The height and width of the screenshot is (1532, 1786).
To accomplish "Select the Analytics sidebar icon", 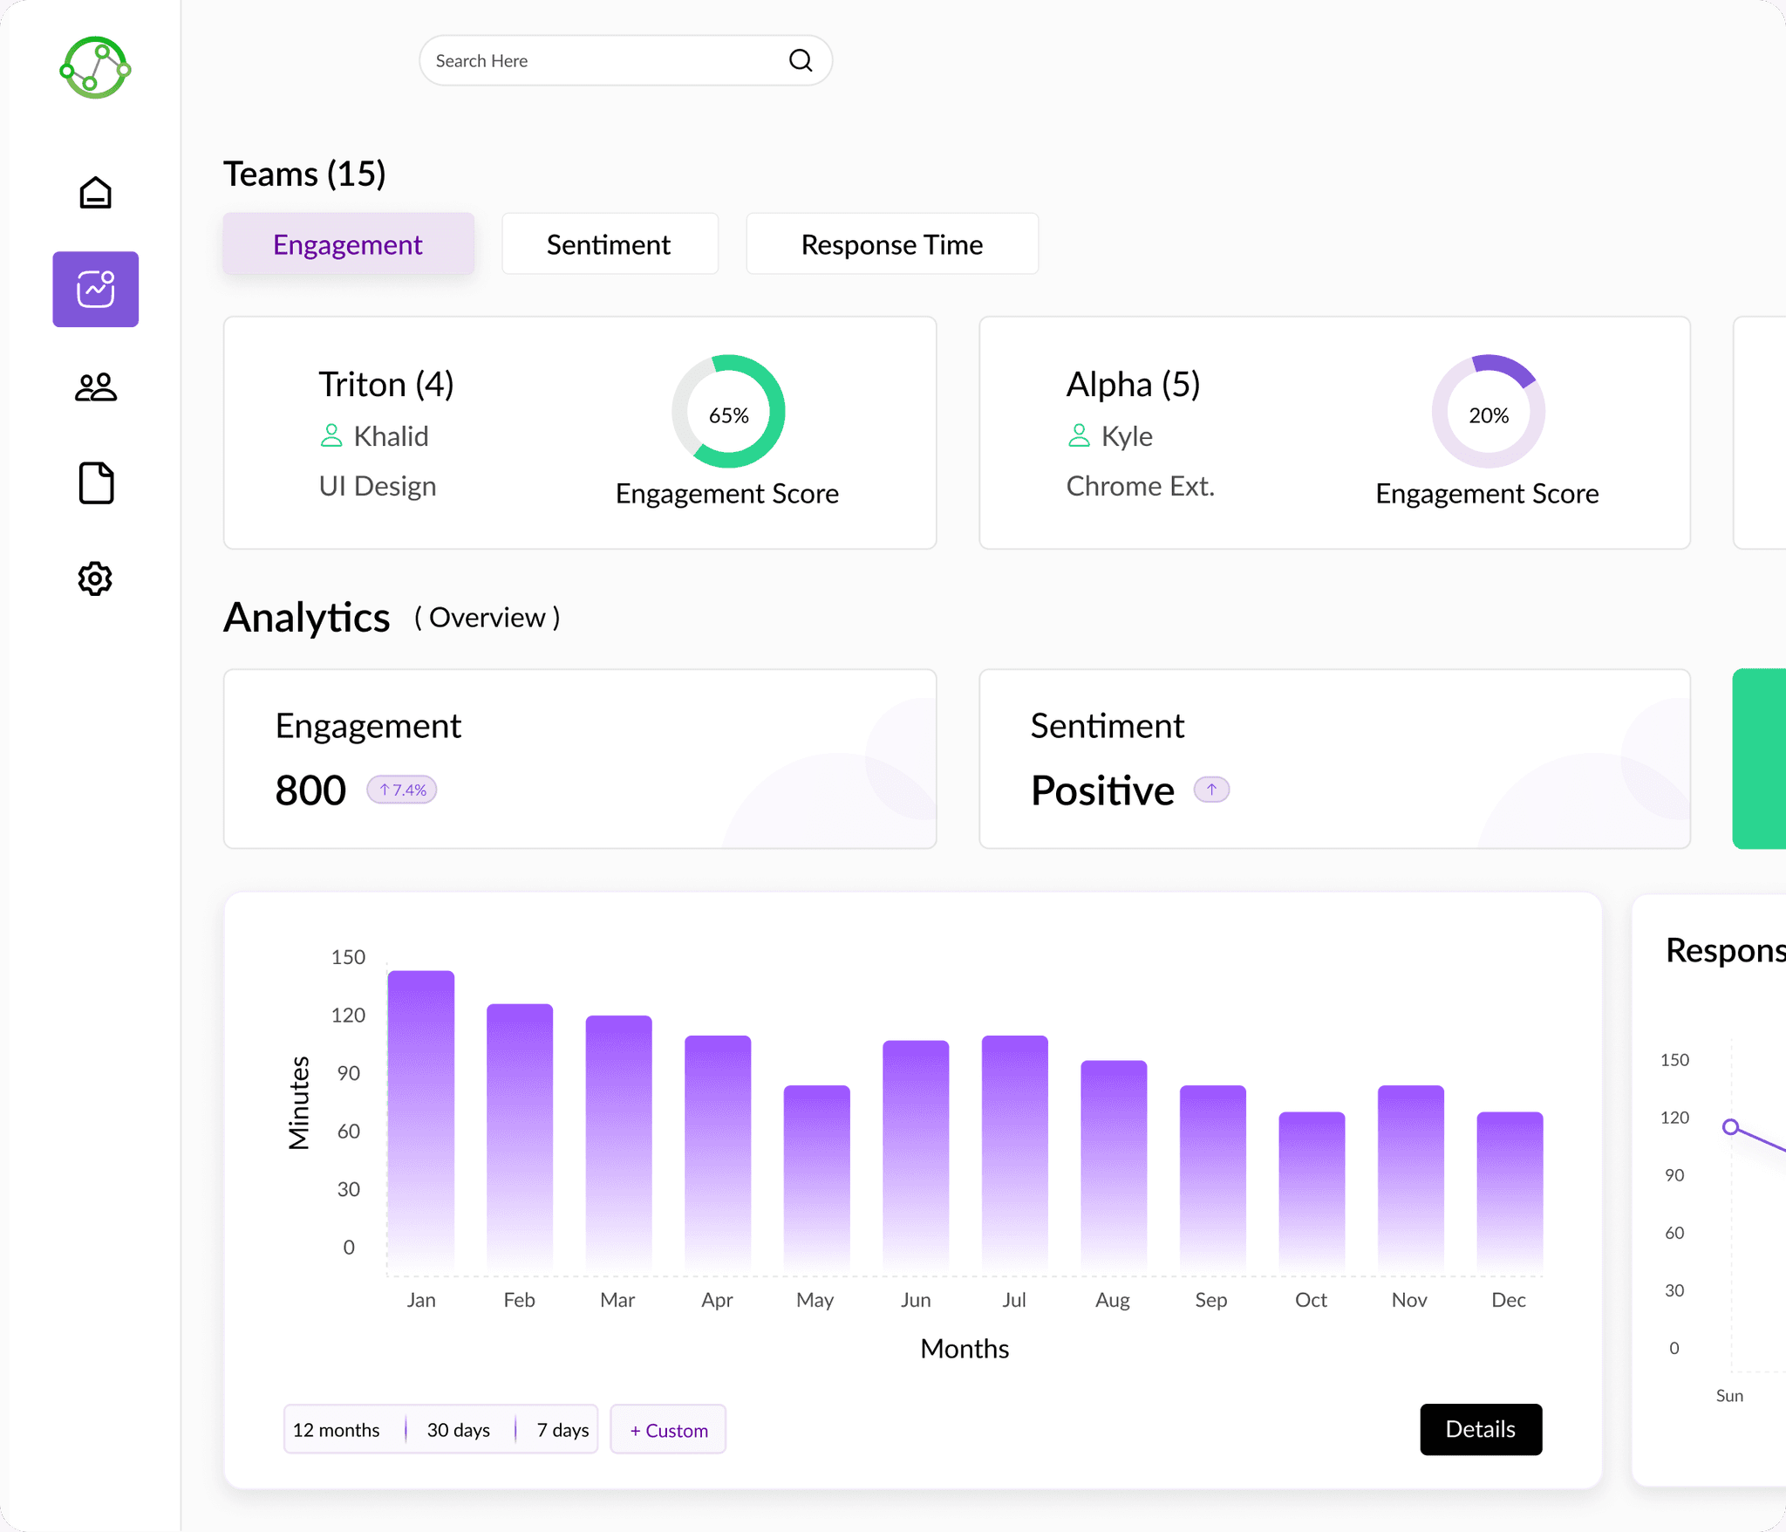I will click(x=95, y=289).
